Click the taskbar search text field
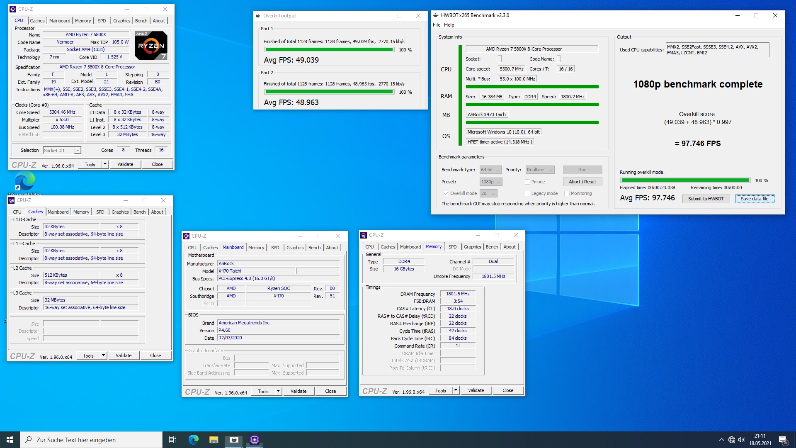This screenshot has height=448, width=796. 91,440
